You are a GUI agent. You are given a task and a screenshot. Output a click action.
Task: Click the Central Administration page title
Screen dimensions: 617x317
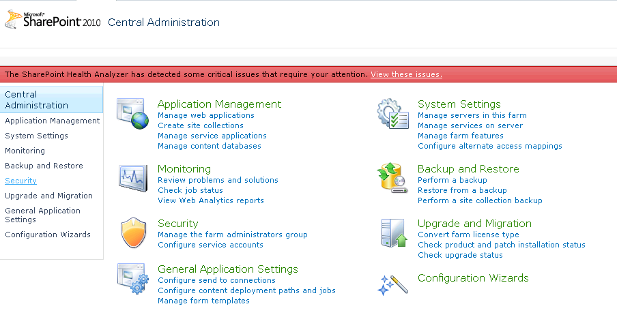[x=164, y=22]
